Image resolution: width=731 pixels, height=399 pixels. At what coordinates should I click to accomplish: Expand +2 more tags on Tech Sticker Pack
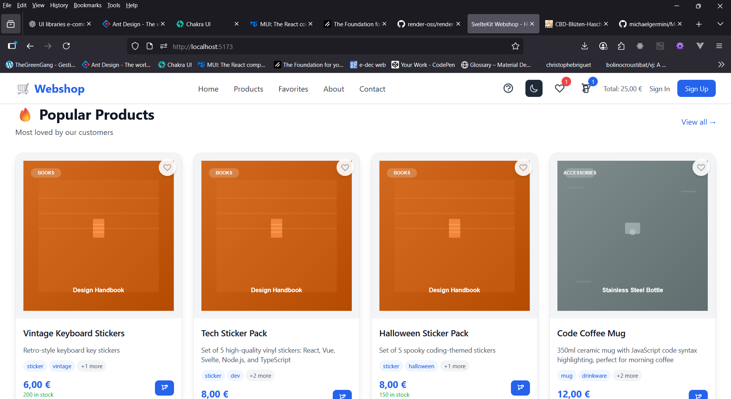coord(260,376)
